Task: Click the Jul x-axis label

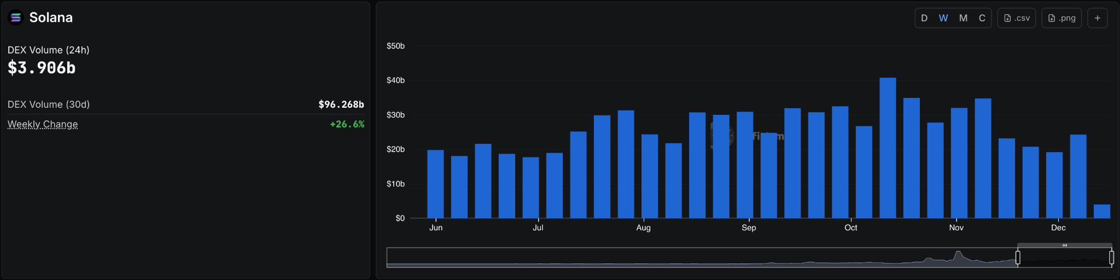Action: [538, 227]
